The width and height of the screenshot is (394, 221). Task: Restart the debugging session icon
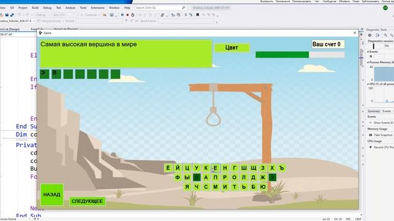coord(133,15)
